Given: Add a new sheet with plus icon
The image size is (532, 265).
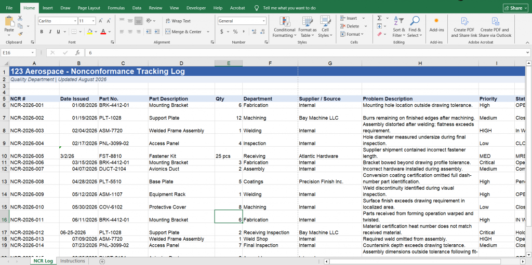Looking at the screenshot, I should click(102, 261).
